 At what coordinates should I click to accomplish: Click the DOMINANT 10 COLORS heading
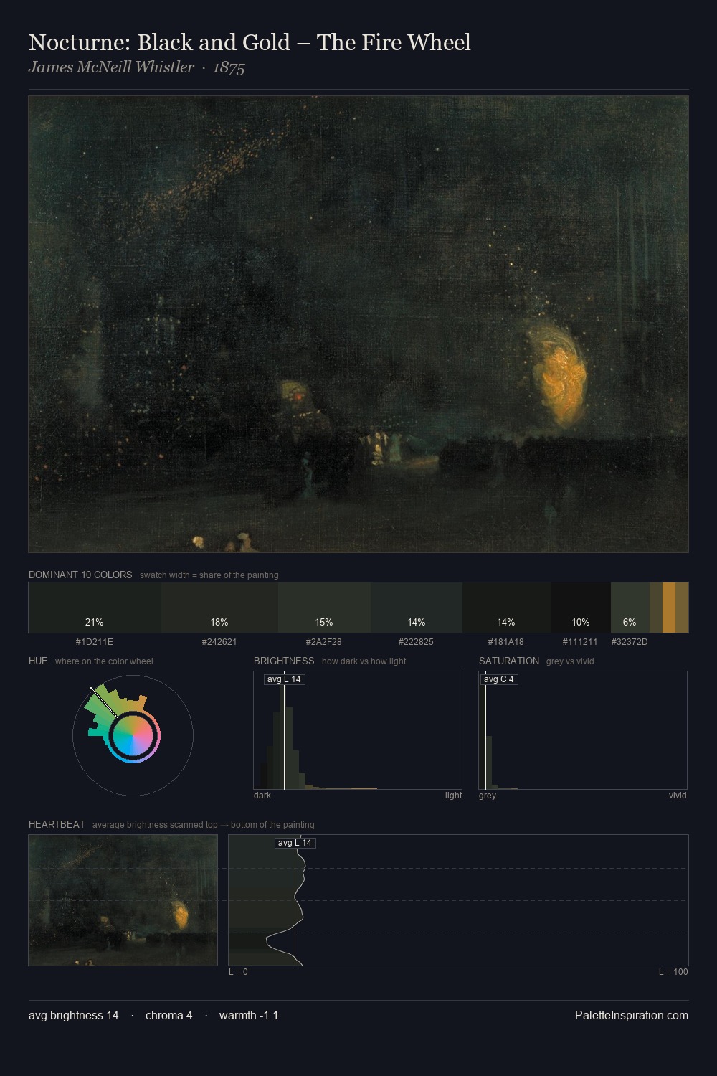[80, 575]
